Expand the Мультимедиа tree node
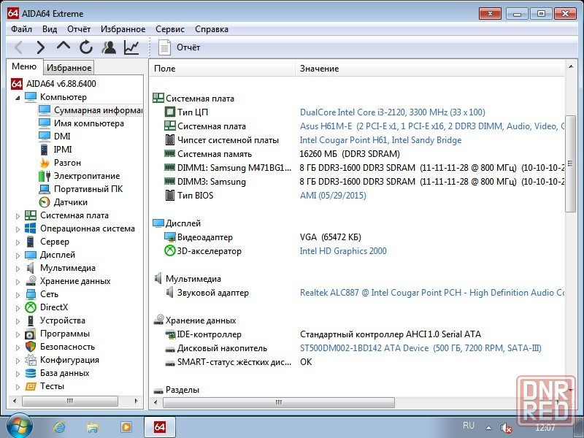Viewport: 584px width, 438px height. 18,269
